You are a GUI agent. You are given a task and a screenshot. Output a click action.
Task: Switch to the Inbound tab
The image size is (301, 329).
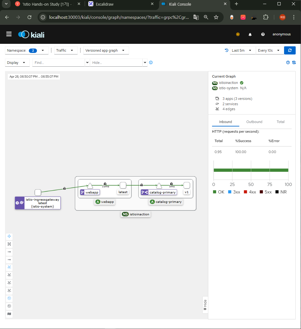[x=226, y=122]
